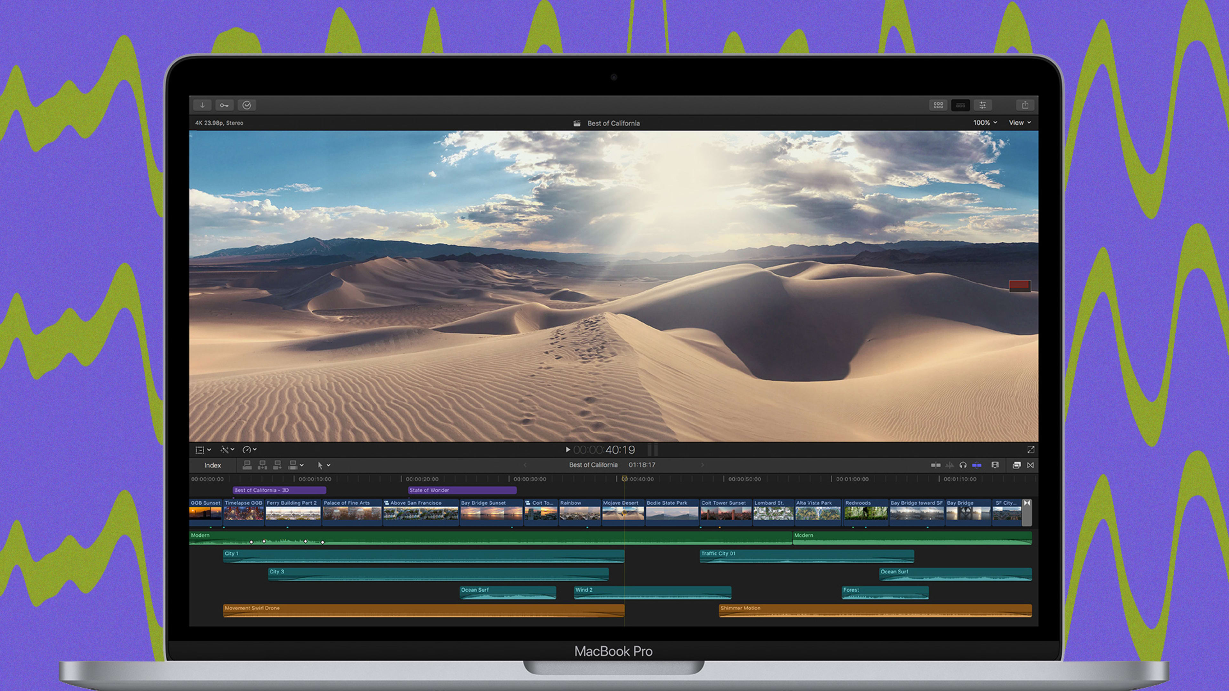Open the Share destinations icon
This screenshot has height=691, width=1229.
coord(1025,105)
